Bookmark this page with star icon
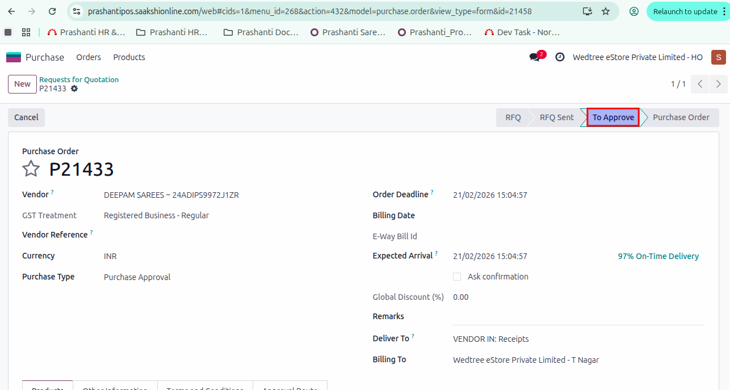This screenshot has height=390, width=730. (x=606, y=11)
